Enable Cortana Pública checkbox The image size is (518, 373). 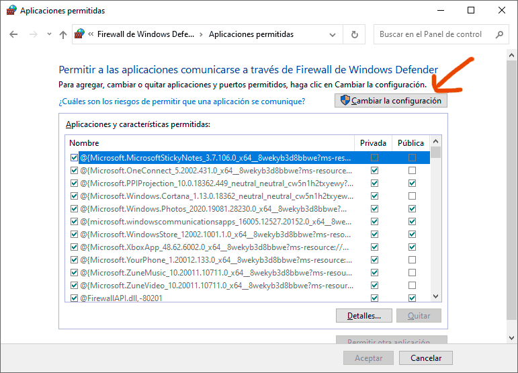412,196
